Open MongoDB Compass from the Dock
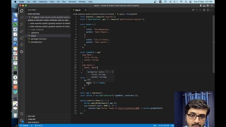 click(x=15, y=78)
